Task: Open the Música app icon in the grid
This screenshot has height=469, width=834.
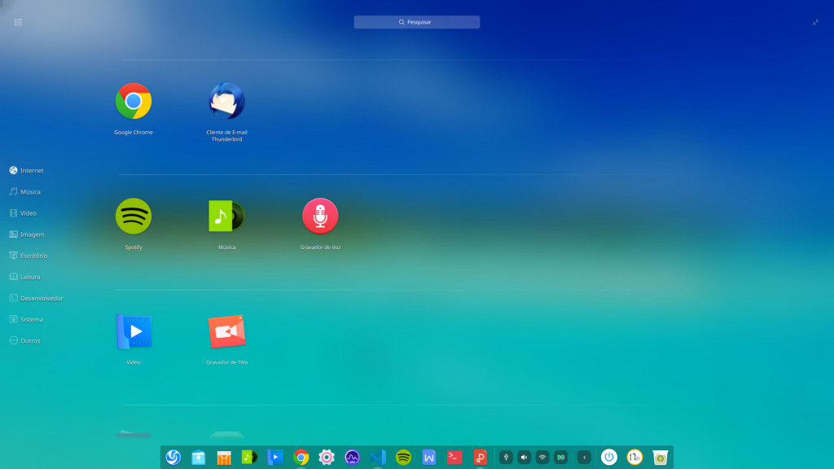Action: click(226, 216)
